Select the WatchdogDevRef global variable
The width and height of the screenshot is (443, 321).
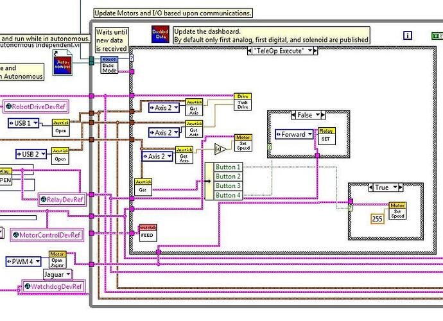point(53,286)
